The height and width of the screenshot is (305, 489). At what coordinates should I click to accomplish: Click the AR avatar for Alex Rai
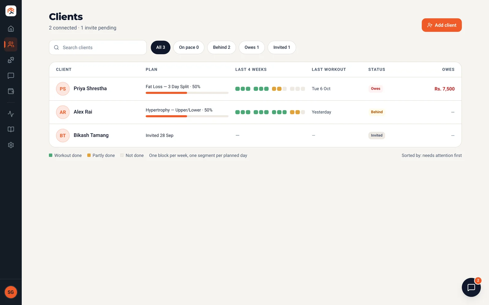coord(63,112)
